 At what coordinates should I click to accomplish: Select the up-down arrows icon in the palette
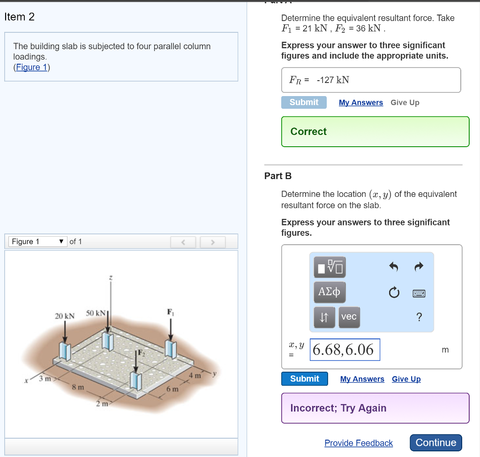click(x=323, y=317)
